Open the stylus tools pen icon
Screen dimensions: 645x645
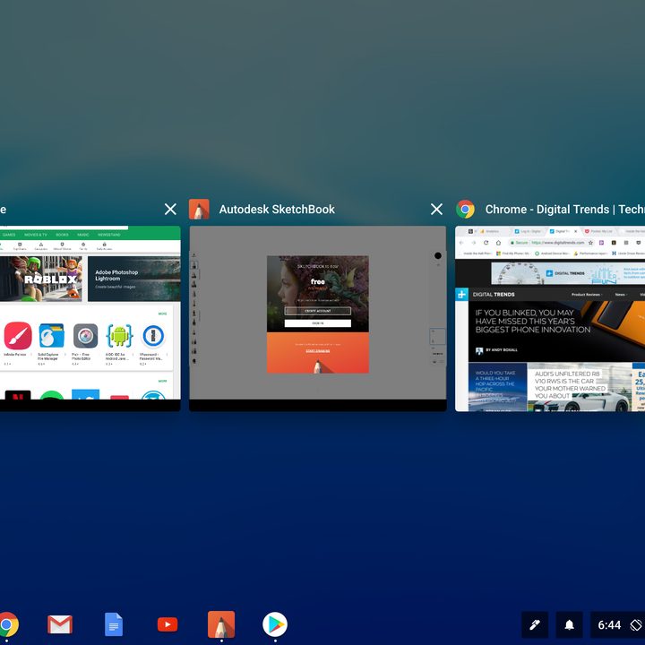click(535, 625)
